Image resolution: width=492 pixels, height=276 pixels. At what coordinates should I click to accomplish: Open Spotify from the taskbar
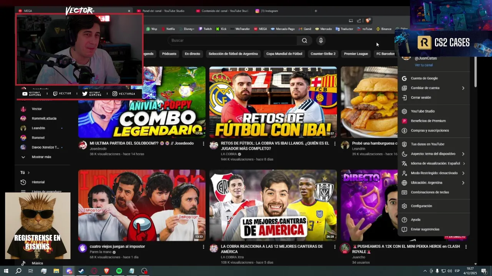click(119, 271)
